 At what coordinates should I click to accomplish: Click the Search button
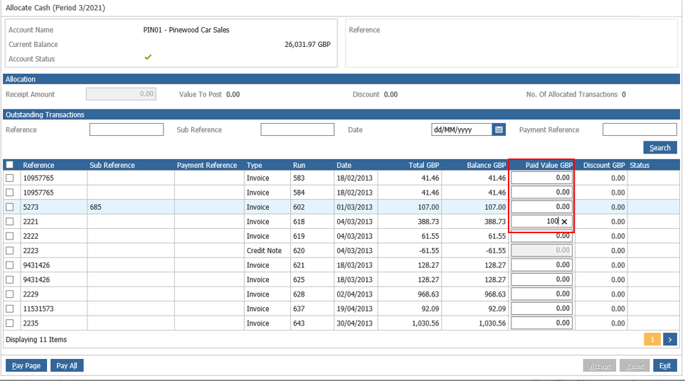tap(659, 148)
